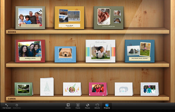
Task: Open the white girl-on-swing book
Action: click(100, 51)
